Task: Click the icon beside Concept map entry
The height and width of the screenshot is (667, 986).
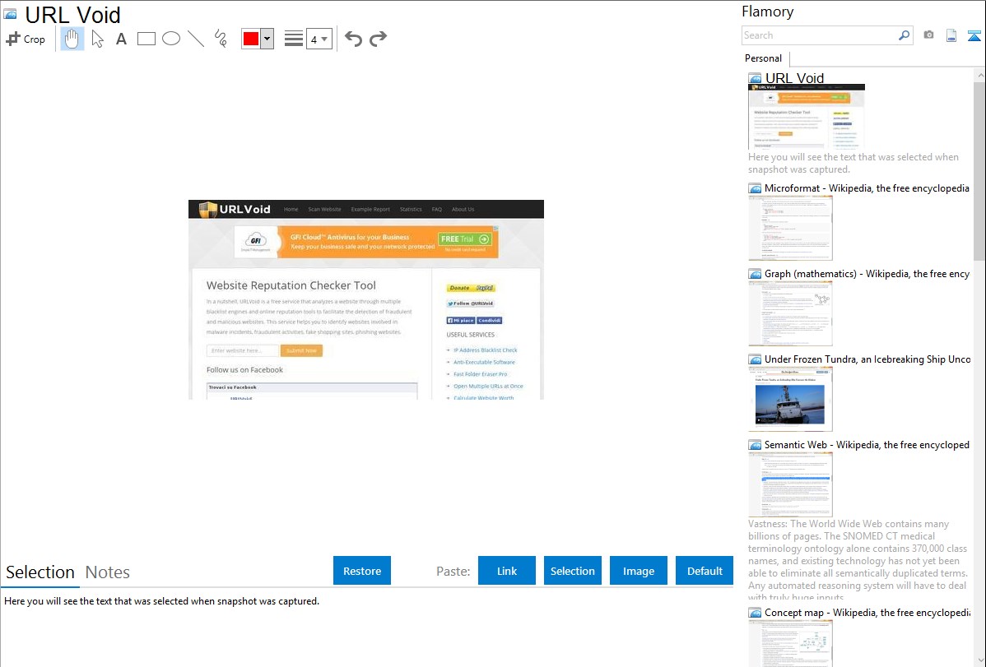Action: (755, 613)
